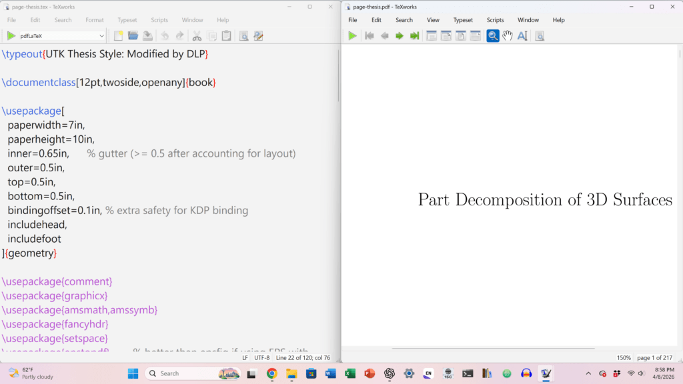The image size is (683, 384).
Task: Click the Paste clipboard icon in editor toolbar
Action: tap(226, 36)
